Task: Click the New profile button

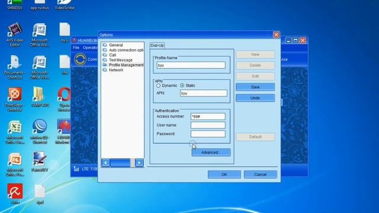Action: pyautogui.click(x=255, y=54)
